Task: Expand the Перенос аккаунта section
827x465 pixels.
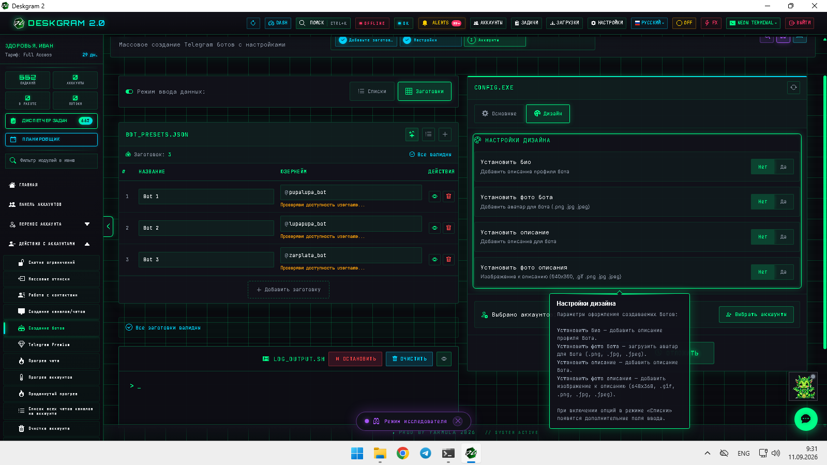Action: pyautogui.click(x=51, y=224)
